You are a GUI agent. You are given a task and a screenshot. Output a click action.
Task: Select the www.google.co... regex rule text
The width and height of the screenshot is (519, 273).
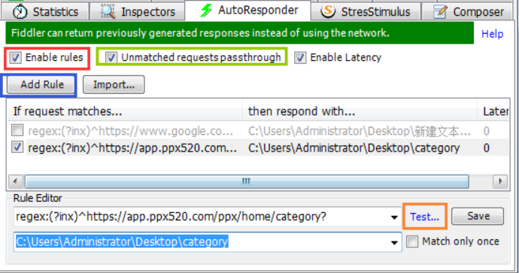[131, 131]
